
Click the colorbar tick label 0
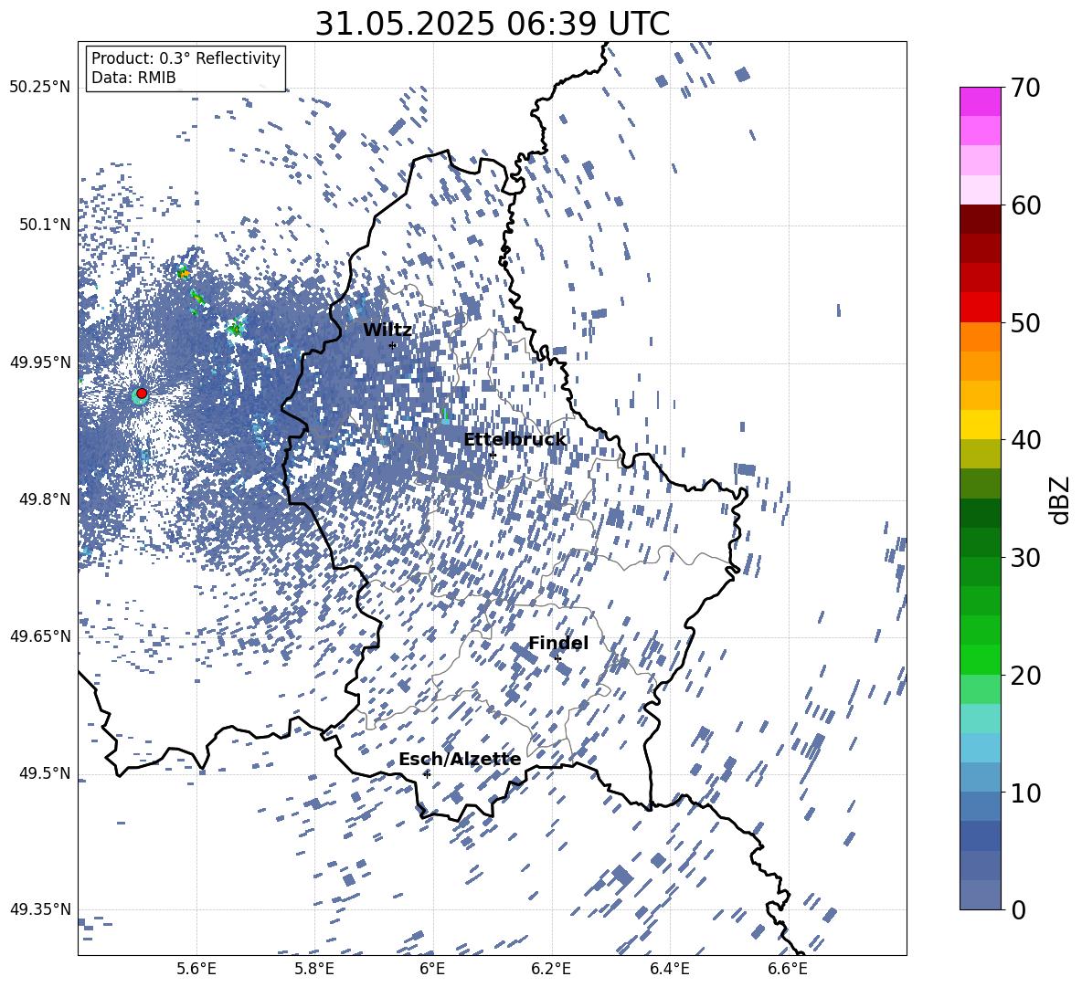point(1018,910)
